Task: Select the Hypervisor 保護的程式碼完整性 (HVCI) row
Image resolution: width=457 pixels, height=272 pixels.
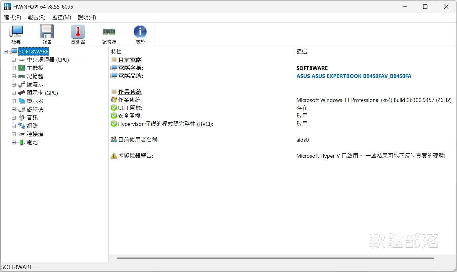Action: click(x=282, y=124)
